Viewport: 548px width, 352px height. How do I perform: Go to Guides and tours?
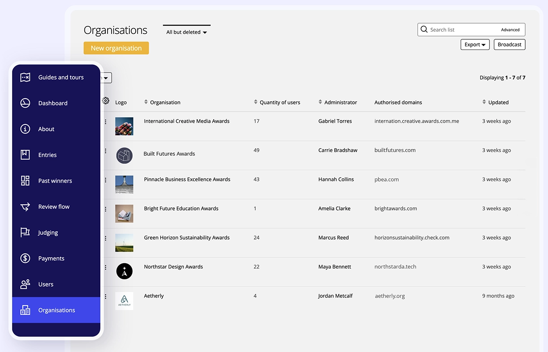(x=56, y=77)
